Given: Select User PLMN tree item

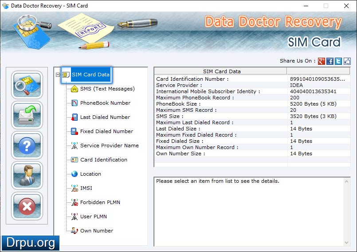Looking at the screenshot, I should tap(93, 217).
